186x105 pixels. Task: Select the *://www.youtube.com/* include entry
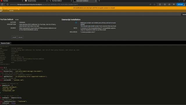[88, 32]
